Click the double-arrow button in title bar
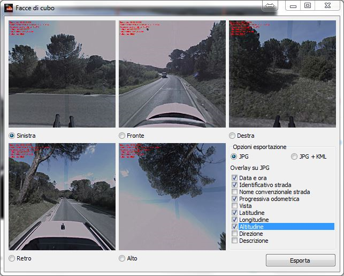344x276 pixels. pyautogui.click(x=270, y=5)
